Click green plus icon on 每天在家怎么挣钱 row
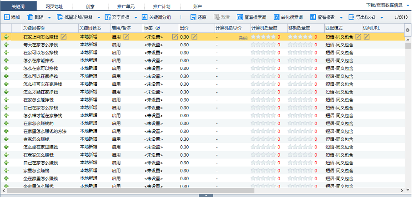Viewport: 412px width, 197px height. [x=6, y=45]
